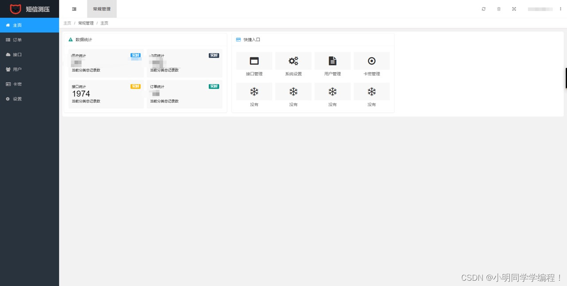Click the trash can icon in header
This screenshot has height=286, width=567.
pyautogui.click(x=499, y=9)
